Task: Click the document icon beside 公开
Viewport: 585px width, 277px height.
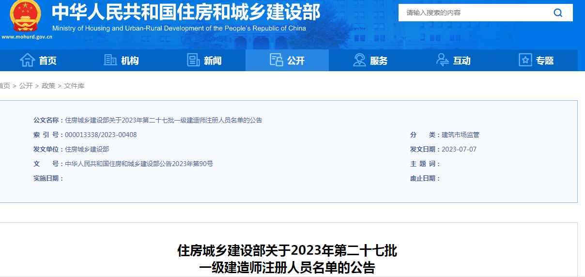Action: point(276,60)
